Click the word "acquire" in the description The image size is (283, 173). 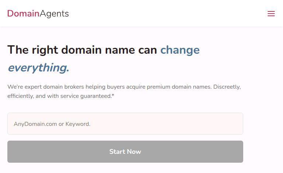click(x=136, y=87)
